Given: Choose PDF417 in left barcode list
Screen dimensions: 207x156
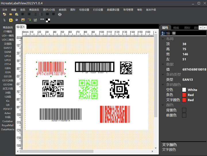Looking at the screenshot, I should point(8,109).
